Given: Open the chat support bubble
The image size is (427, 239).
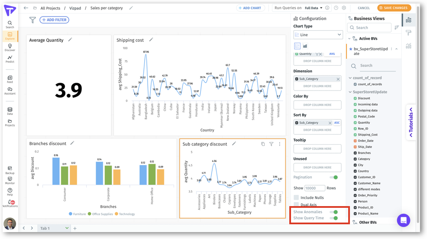Looking at the screenshot, I should click(403, 220).
